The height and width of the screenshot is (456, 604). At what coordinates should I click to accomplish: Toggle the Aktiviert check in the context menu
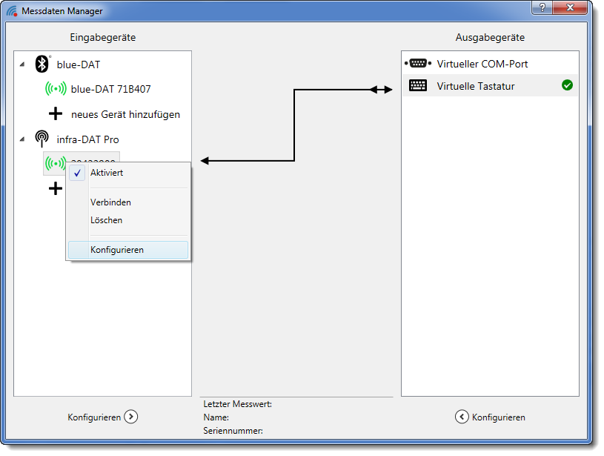pos(77,173)
